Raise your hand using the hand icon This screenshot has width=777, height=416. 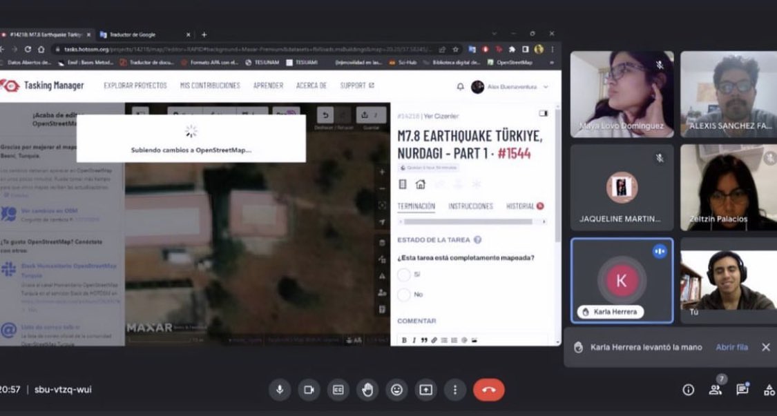(x=367, y=389)
